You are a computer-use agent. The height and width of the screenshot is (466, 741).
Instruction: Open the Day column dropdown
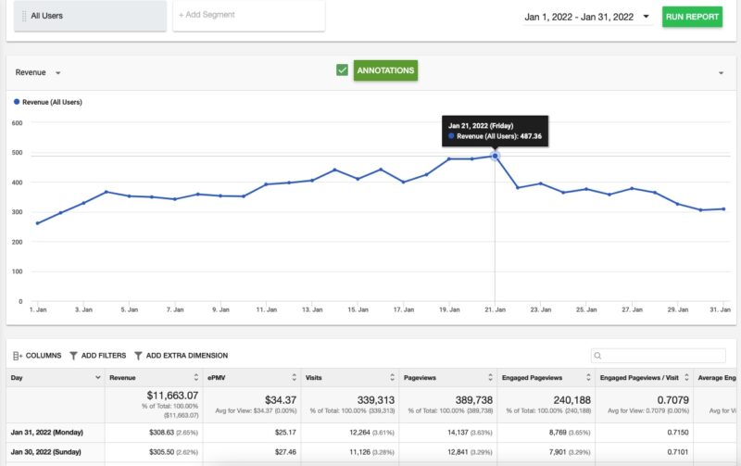click(x=98, y=377)
